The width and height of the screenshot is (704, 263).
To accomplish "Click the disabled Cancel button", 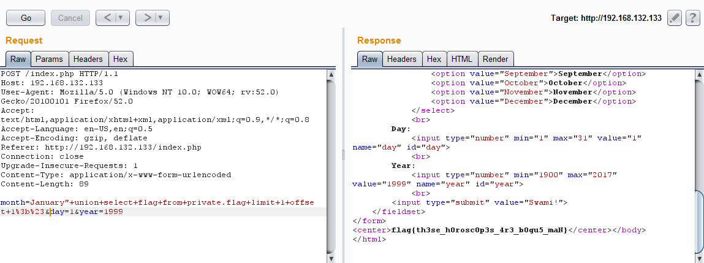I will tap(70, 18).
